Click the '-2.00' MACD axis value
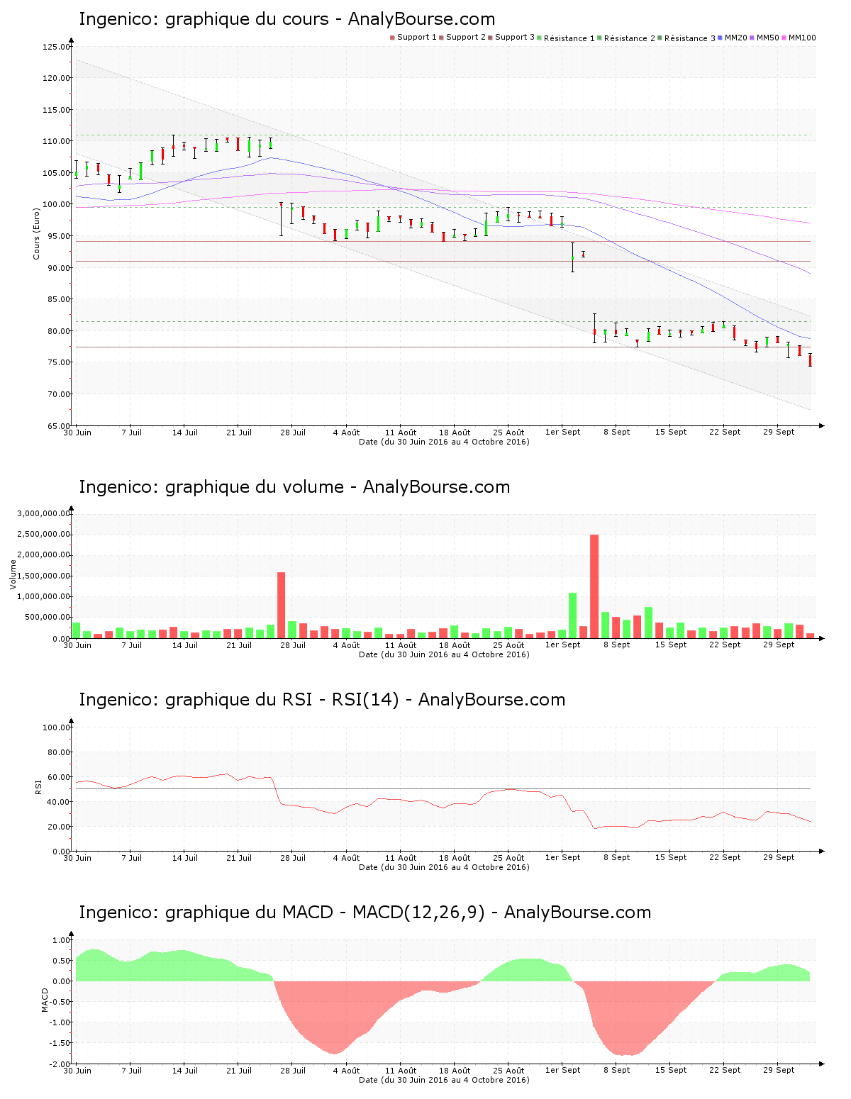 point(61,1064)
